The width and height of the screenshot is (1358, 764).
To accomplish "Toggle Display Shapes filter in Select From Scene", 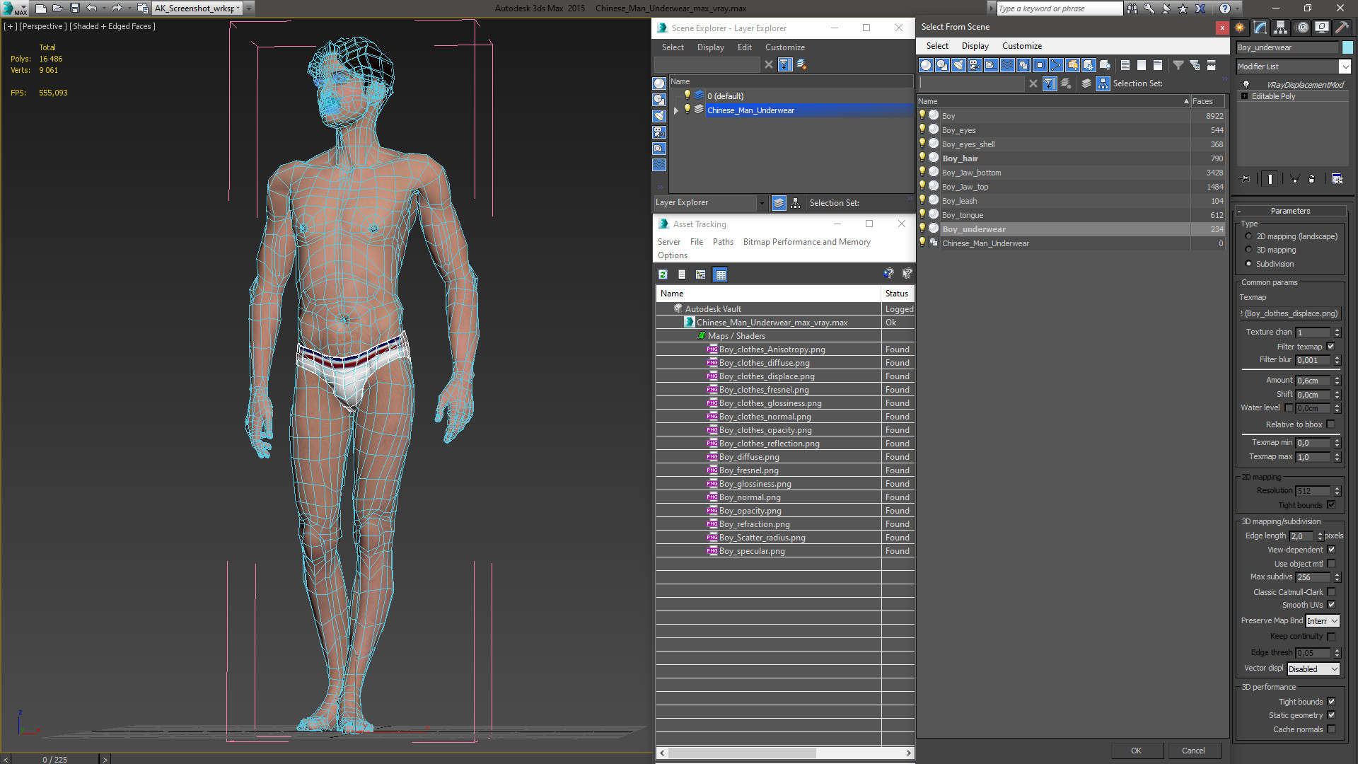I will pyautogui.click(x=942, y=65).
